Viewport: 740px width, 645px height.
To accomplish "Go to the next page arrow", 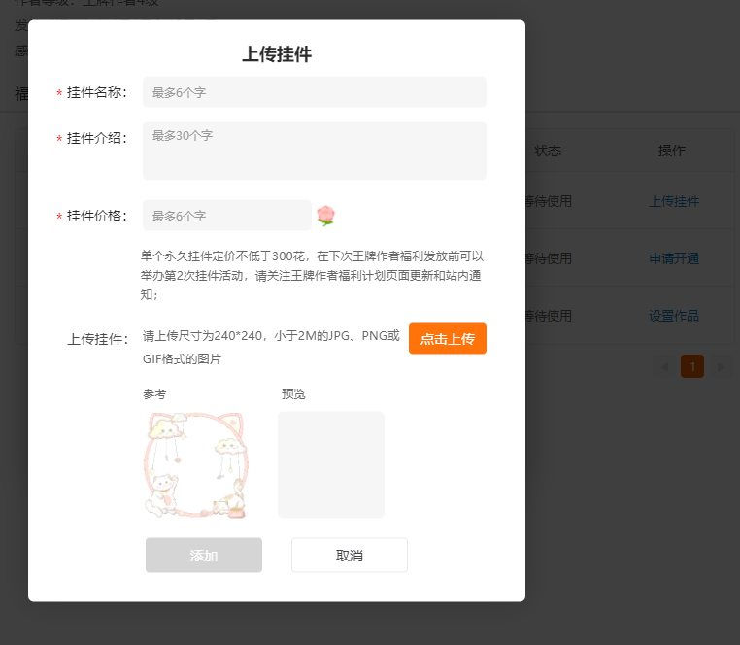I will pyautogui.click(x=721, y=367).
